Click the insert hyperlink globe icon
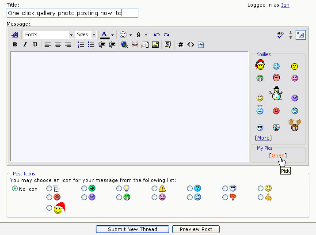 tap(124, 45)
